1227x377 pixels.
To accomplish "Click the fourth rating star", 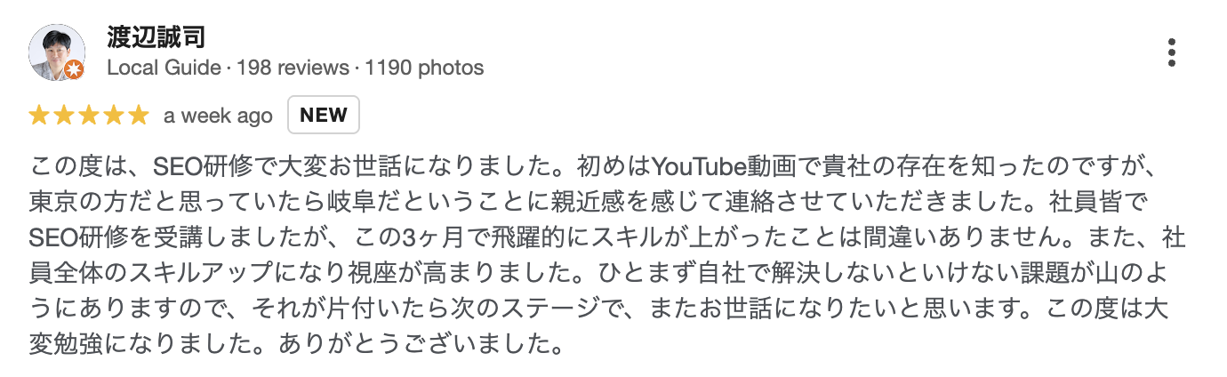I will [114, 116].
